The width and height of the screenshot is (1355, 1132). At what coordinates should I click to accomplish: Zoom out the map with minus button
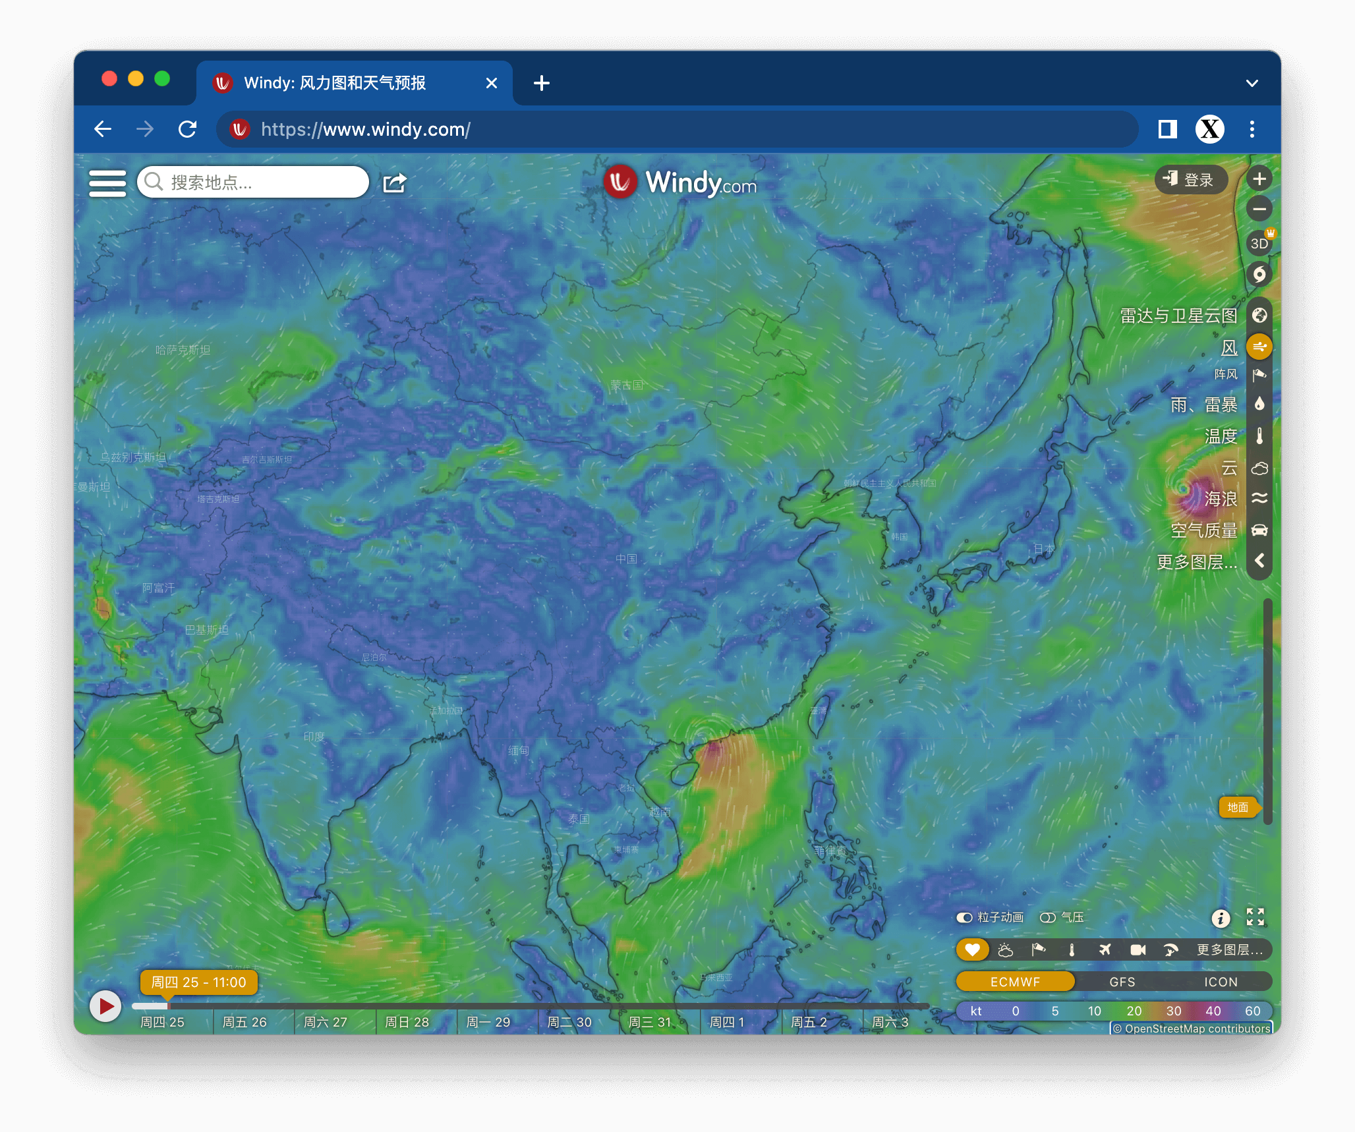point(1259,210)
